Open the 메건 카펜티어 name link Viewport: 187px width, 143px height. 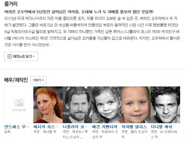tap(105, 127)
